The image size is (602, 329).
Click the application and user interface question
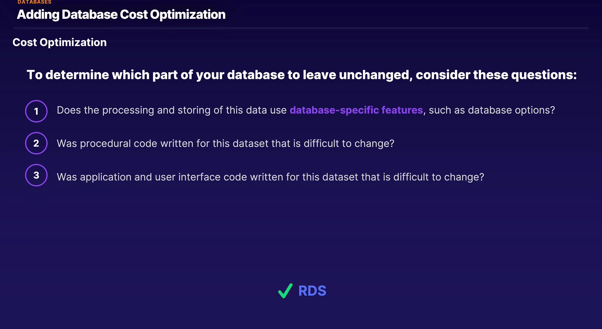(x=270, y=177)
